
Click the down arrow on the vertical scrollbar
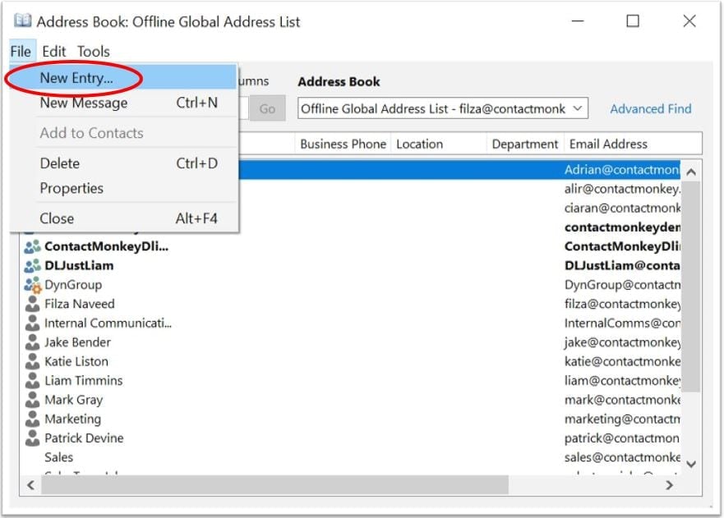click(692, 465)
